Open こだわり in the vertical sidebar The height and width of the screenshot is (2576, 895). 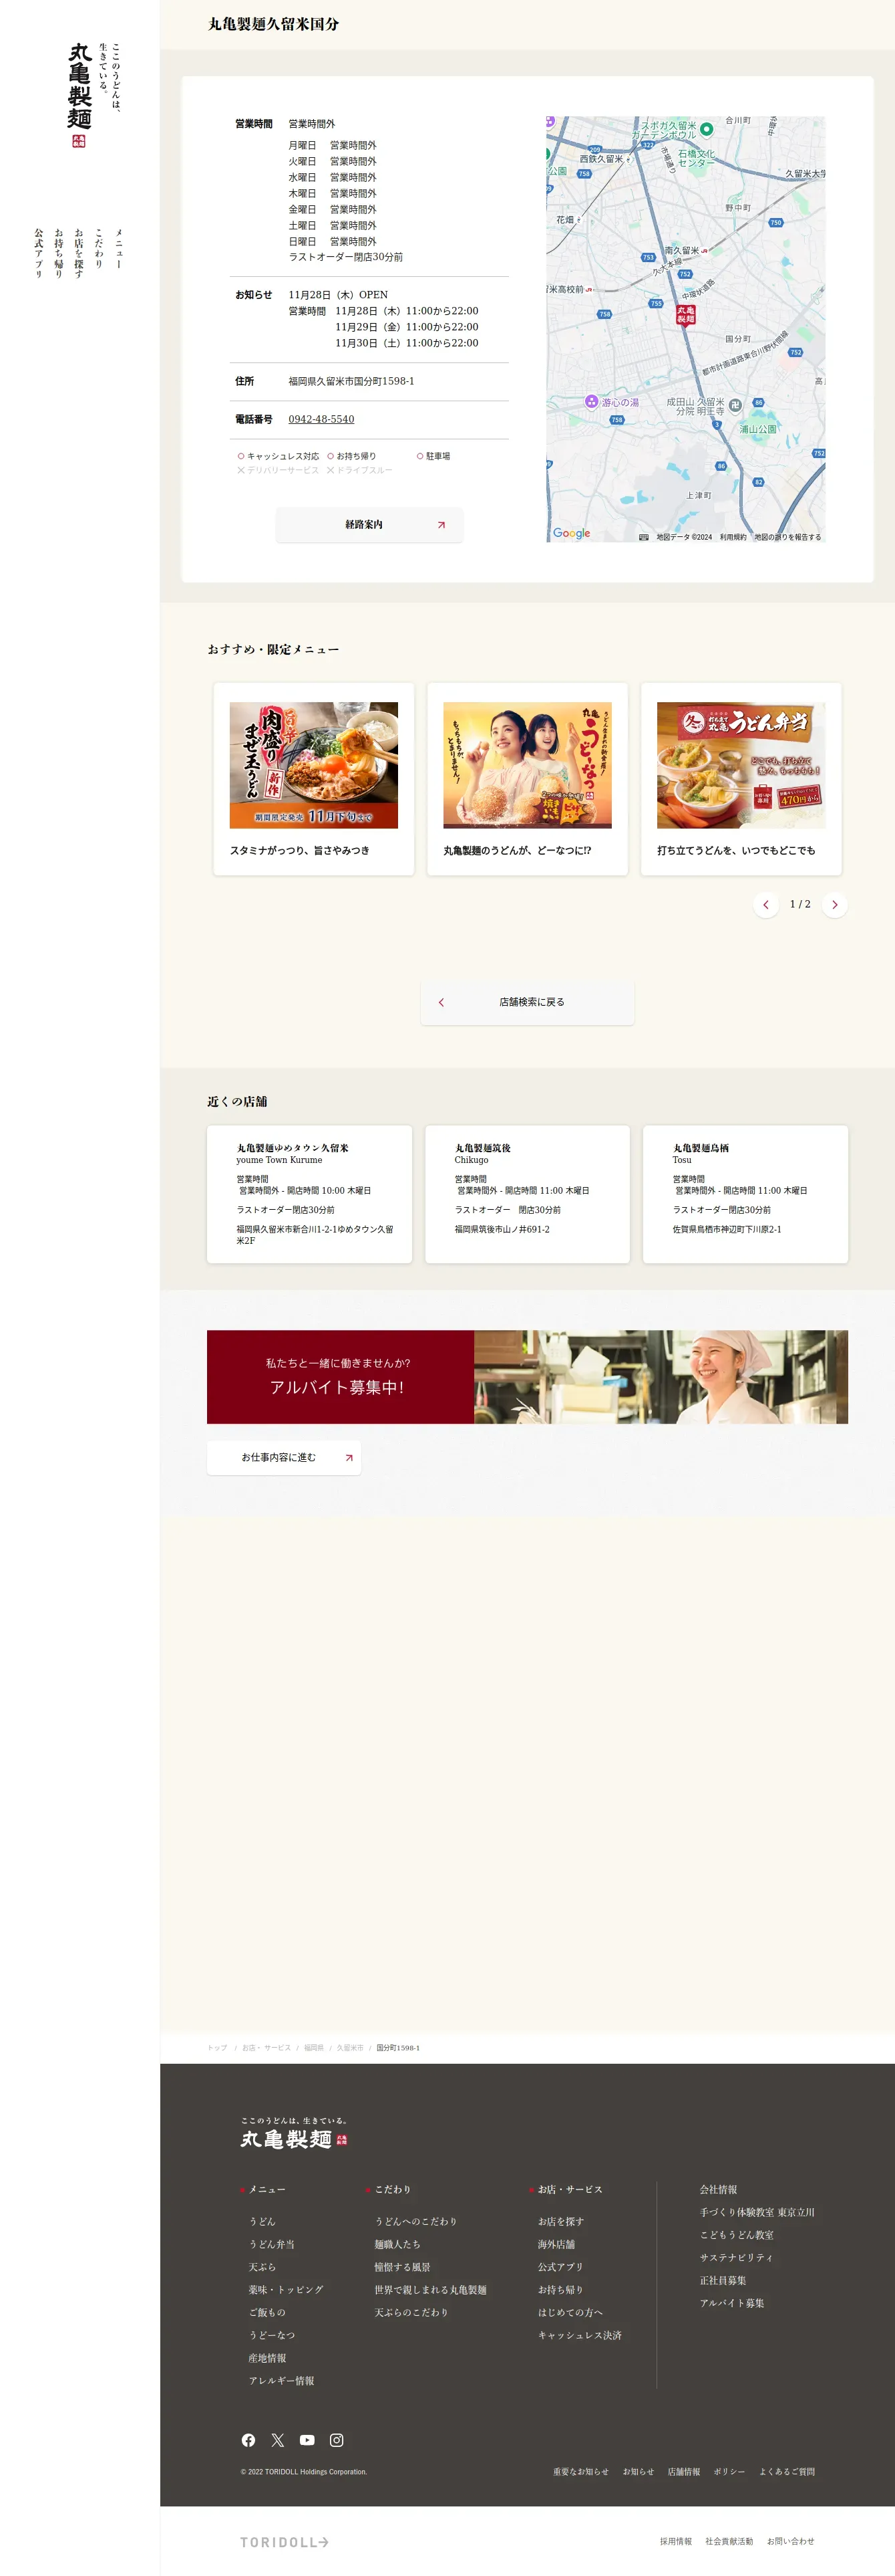pyautogui.click(x=99, y=248)
